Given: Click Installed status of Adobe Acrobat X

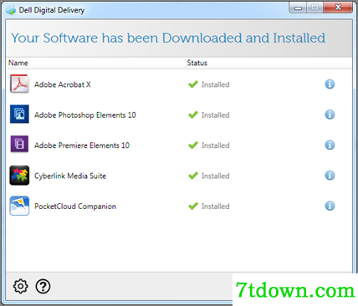Looking at the screenshot, I should click(x=216, y=84).
